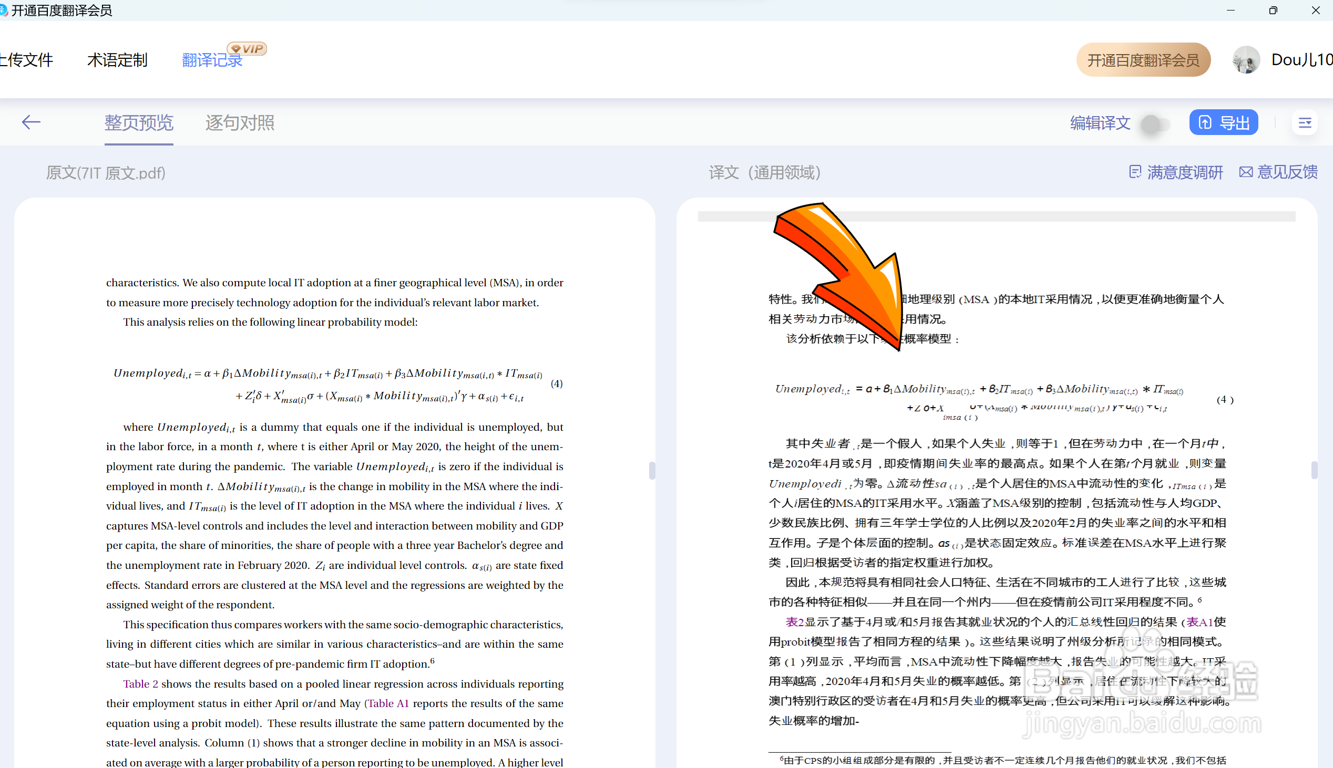Click 开通百度翻译会员 membership button

click(x=1143, y=60)
